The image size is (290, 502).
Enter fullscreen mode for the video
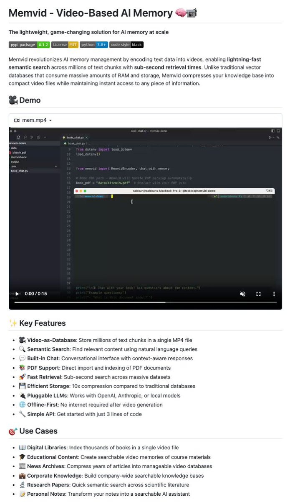(x=258, y=294)
